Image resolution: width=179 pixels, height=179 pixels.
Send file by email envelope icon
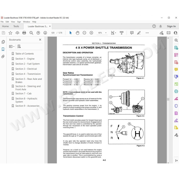click(x=169, y=33)
